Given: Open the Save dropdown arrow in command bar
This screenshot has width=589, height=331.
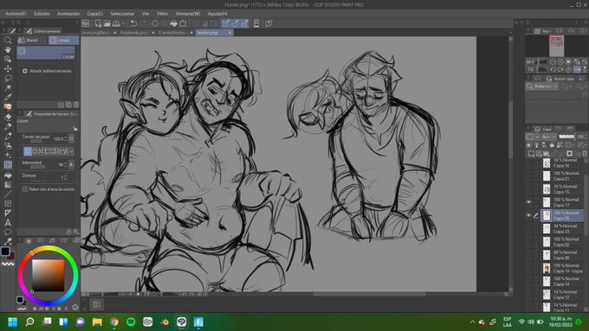Looking at the screenshot, I should (x=123, y=23).
